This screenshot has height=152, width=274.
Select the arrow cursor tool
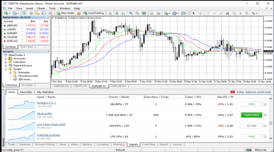(x=193, y=13)
